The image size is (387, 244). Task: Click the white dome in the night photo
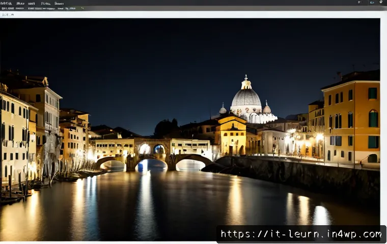click(x=246, y=97)
